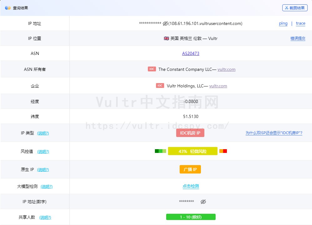312x225 pixels.
Task: Click the orange 广播 IP badge
Action: 190,169
